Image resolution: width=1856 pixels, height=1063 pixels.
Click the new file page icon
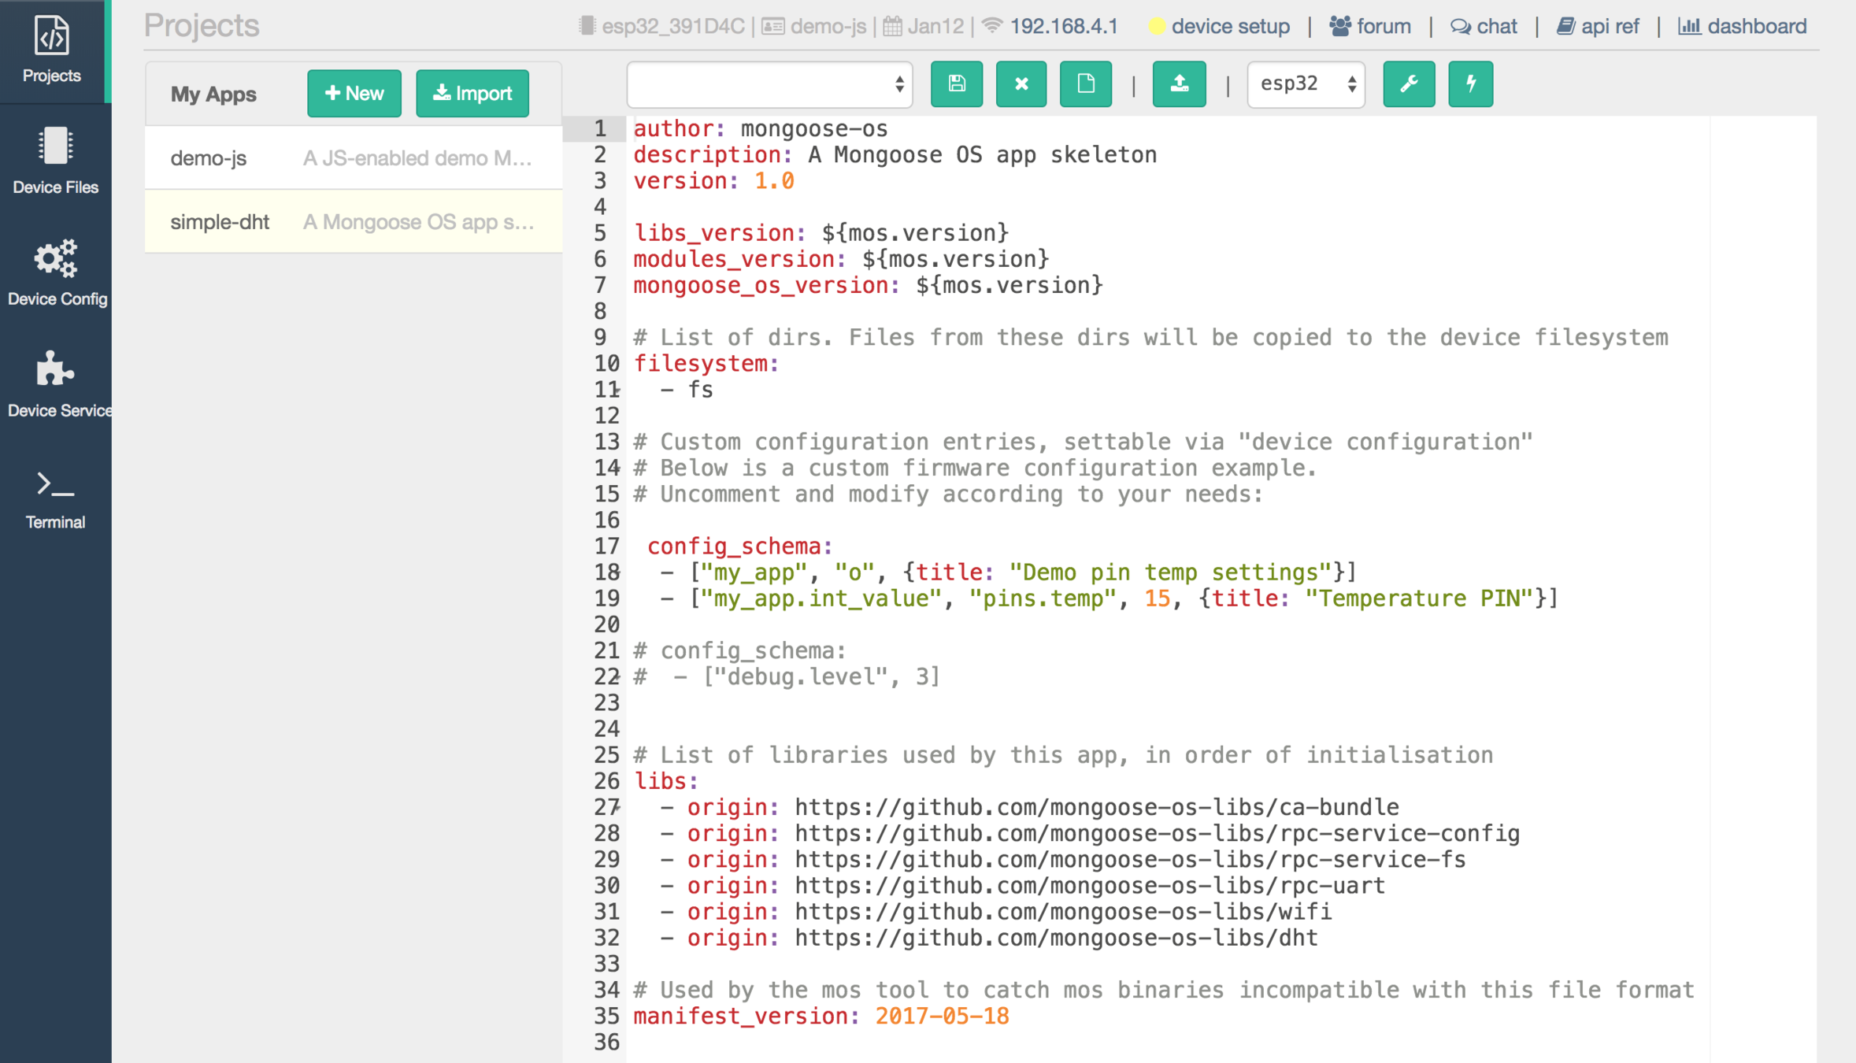coord(1085,83)
